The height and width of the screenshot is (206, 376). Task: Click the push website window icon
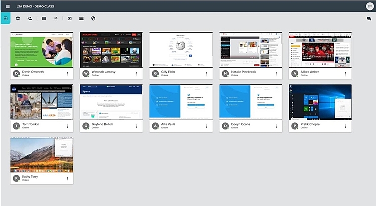(70, 18)
